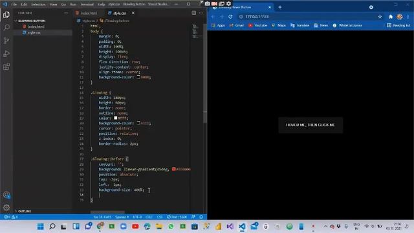
Task: Open the browser profile avatar
Action: (400, 17)
